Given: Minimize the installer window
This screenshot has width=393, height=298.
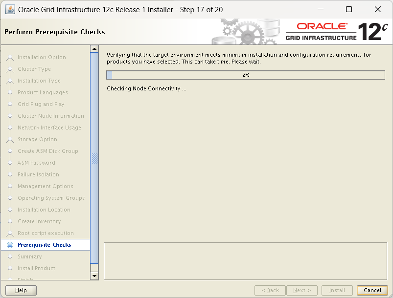Looking at the screenshot, I should [x=321, y=9].
